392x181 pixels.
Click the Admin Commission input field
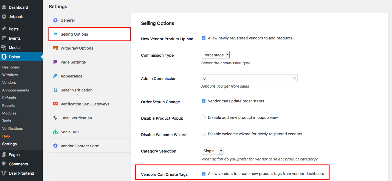click(x=249, y=78)
